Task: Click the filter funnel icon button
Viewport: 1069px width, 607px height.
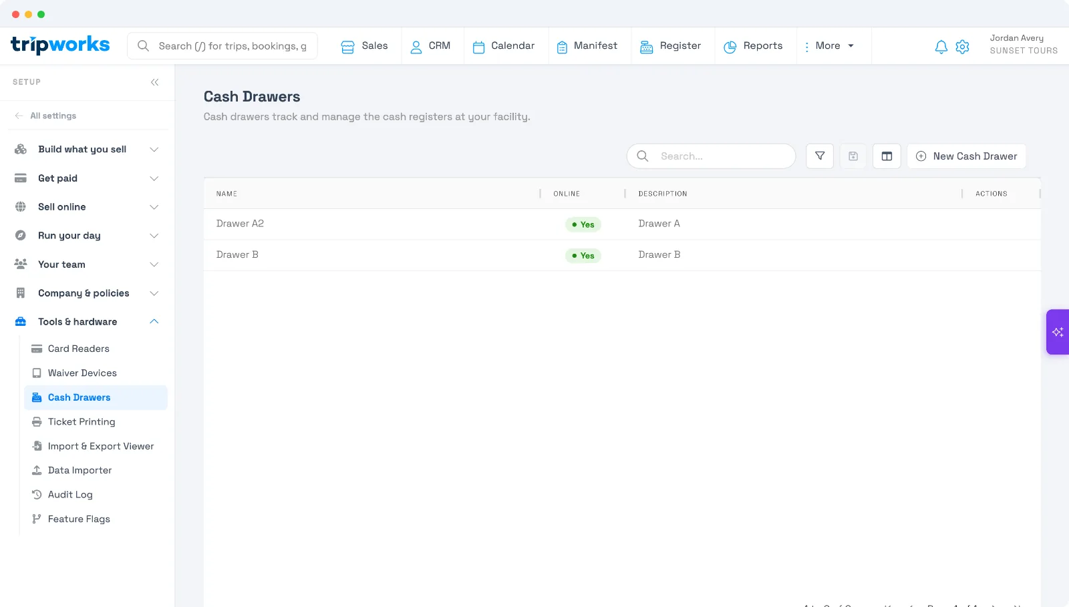Action: tap(820, 156)
